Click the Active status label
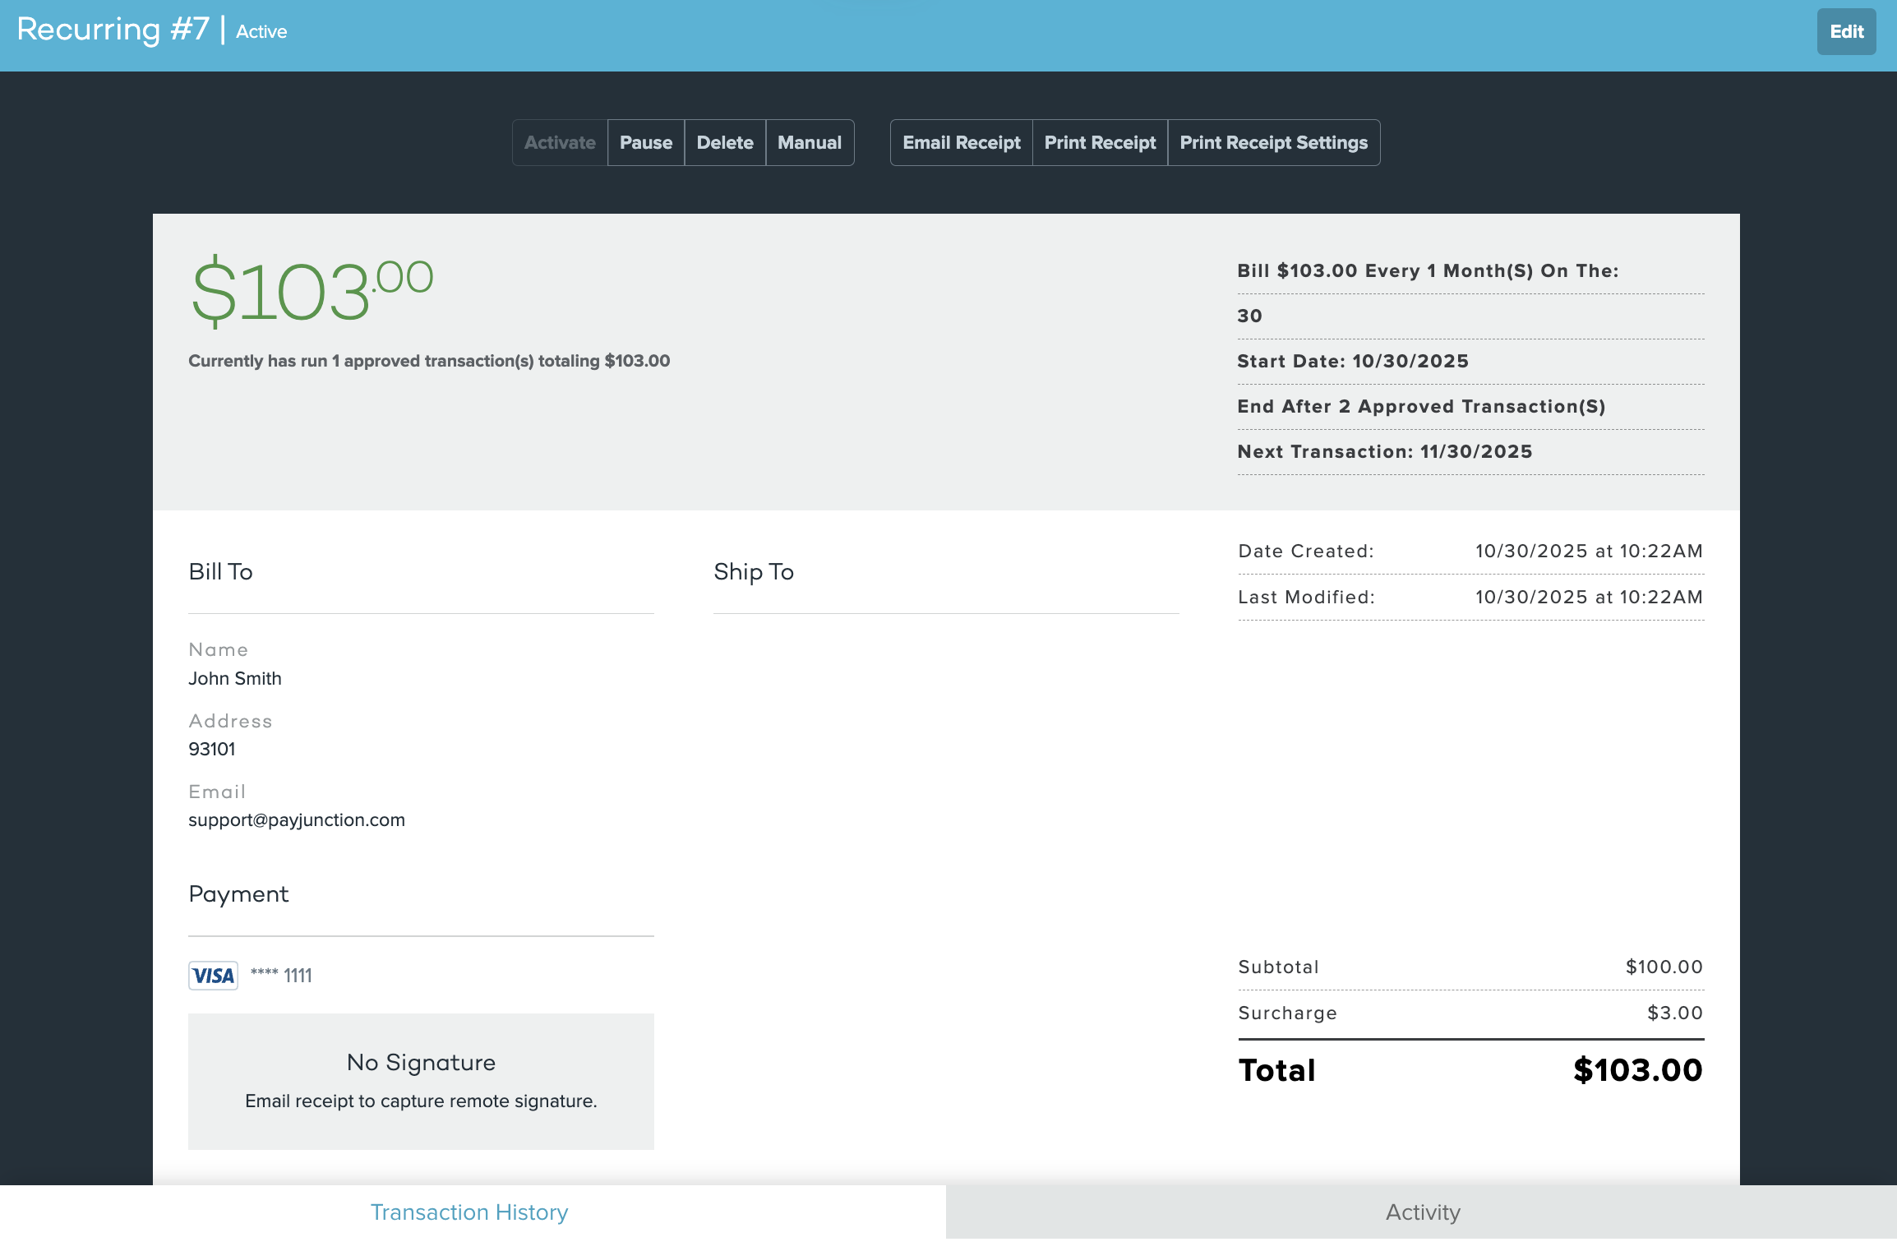Viewport: 1897px width, 1251px height. (x=261, y=32)
